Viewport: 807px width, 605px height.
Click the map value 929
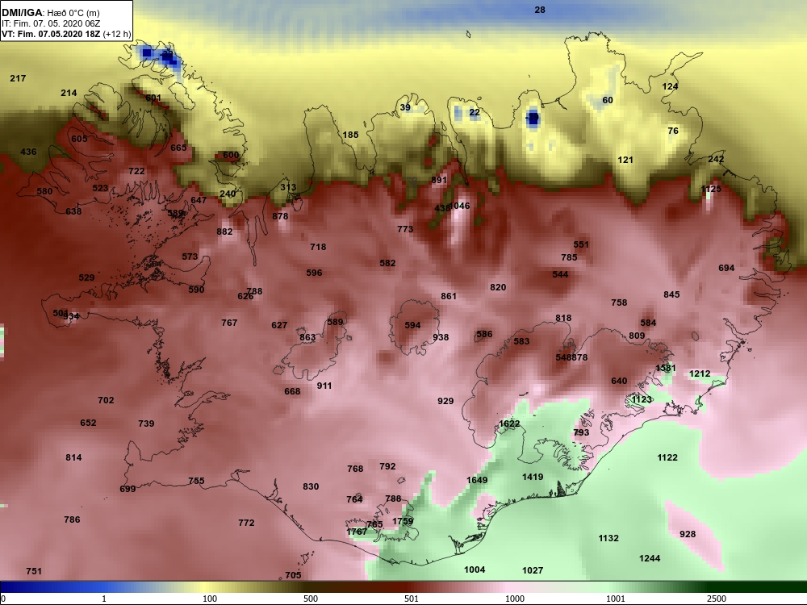(x=445, y=401)
